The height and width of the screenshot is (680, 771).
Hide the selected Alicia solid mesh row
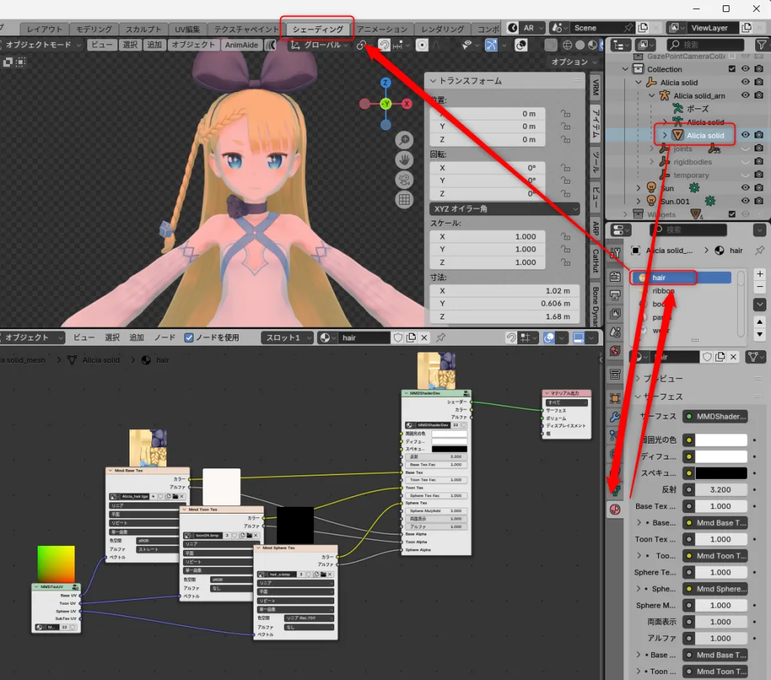(x=745, y=135)
